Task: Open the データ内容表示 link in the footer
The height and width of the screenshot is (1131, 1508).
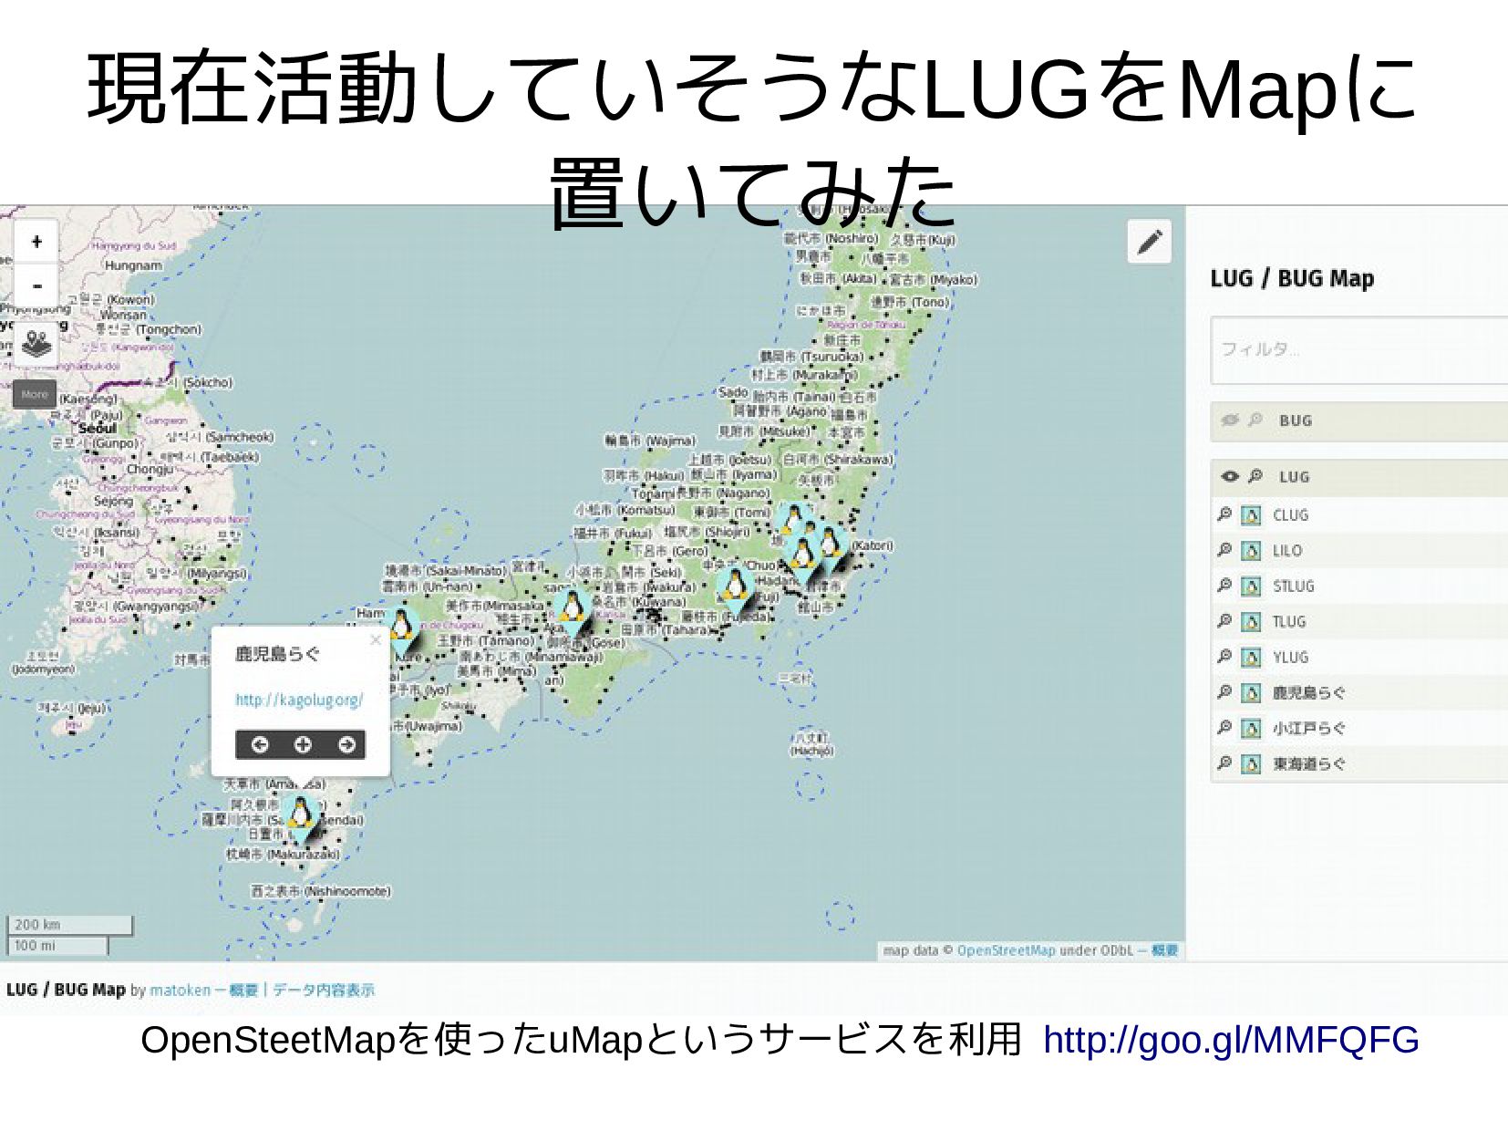Action: point(324,990)
